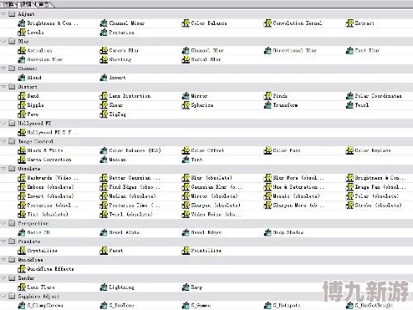Collapse the Sapphire Adjust folder
Screen dimensions: 413x310
3,296
